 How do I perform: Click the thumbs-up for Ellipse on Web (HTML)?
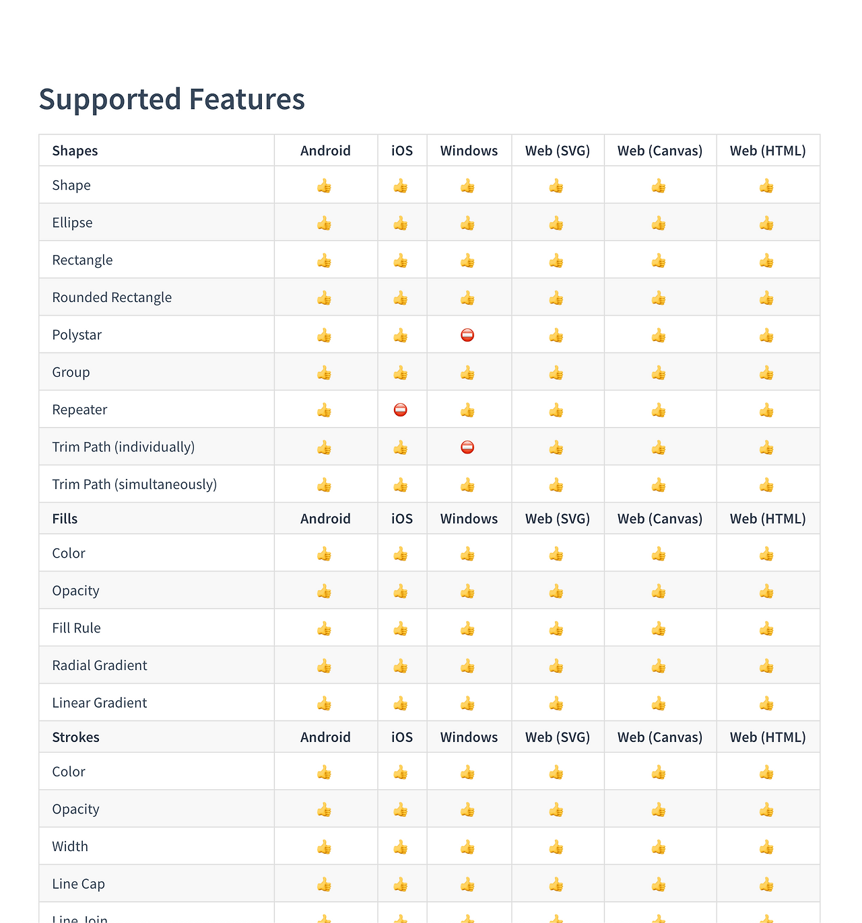click(x=767, y=223)
